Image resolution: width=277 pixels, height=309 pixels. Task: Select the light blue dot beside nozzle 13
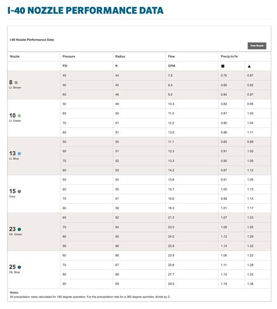coord(19,154)
